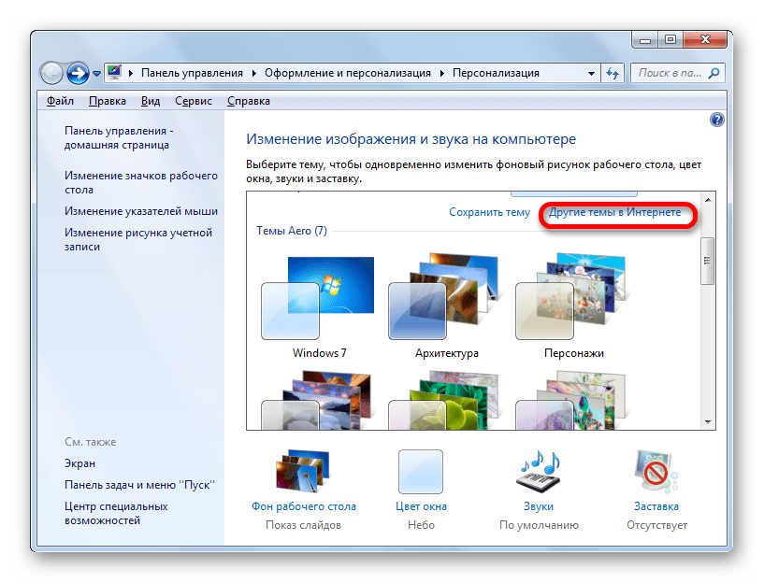Click the theme list scroll up arrow
Viewport: 764px width, 583px height.
[708, 200]
